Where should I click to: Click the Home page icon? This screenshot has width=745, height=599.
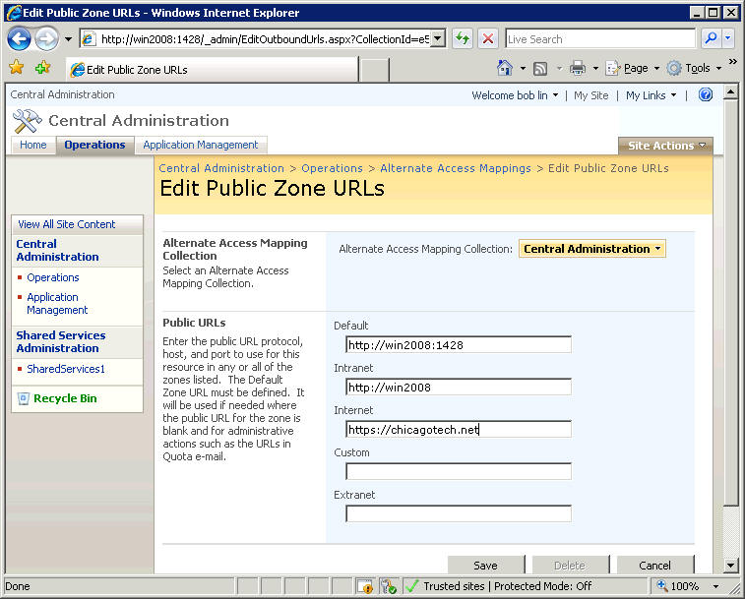[x=505, y=69]
